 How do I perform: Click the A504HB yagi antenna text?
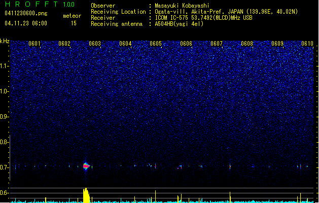[x=179, y=24]
